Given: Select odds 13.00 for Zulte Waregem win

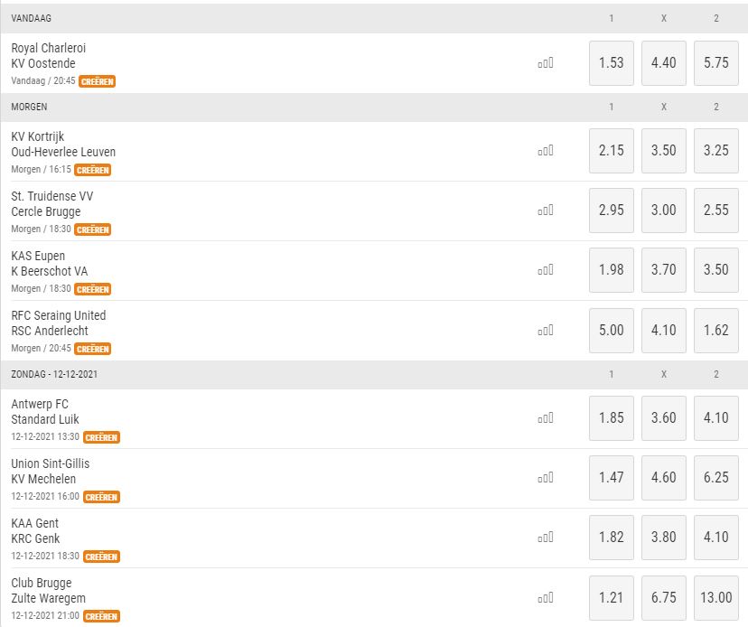Looking at the screenshot, I should pos(716,598).
